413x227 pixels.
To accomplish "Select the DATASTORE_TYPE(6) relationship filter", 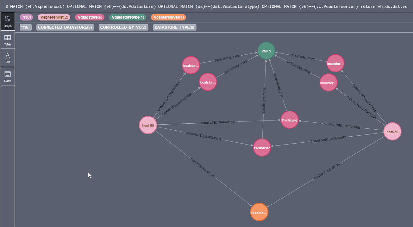I will tap(175, 27).
